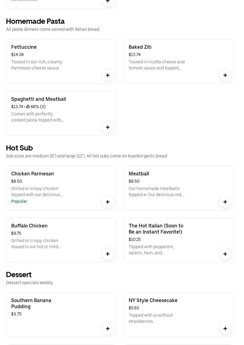The width and height of the screenshot is (244, 345).
Task: Add Meatball hot sub using plus icon
Action: coord(225,202)
